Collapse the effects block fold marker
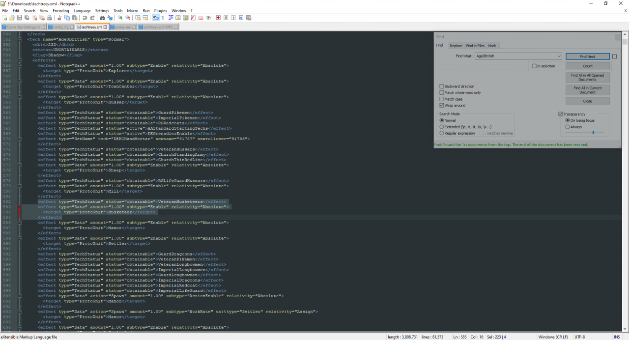Viewport: 629px width, 340px height. click(20, 60)
